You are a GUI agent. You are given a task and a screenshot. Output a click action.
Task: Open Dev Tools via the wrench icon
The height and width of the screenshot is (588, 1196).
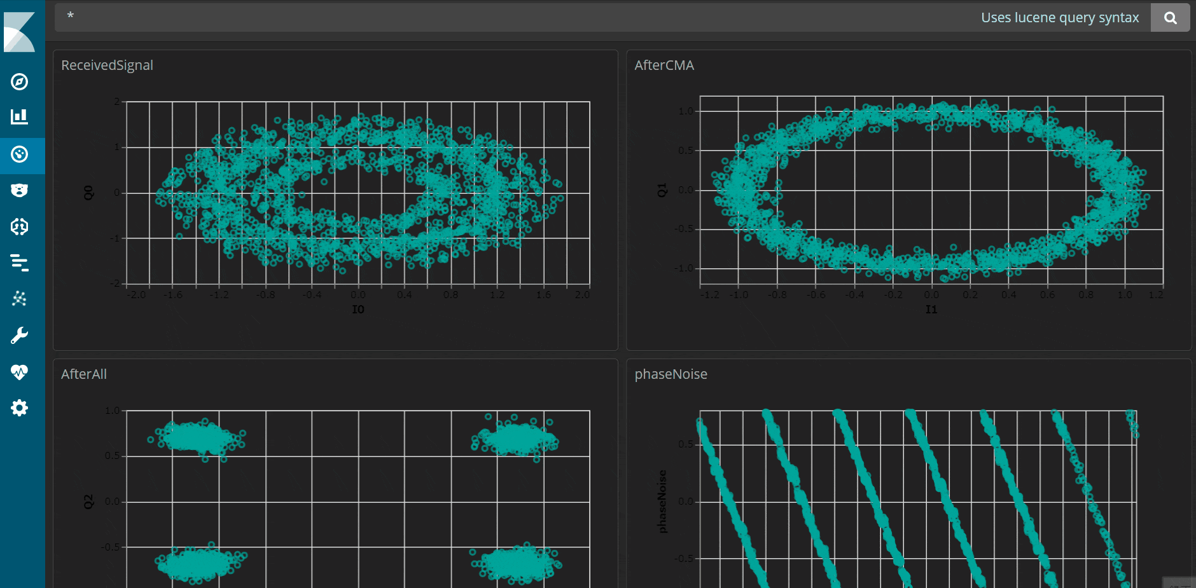click(19, 335)
